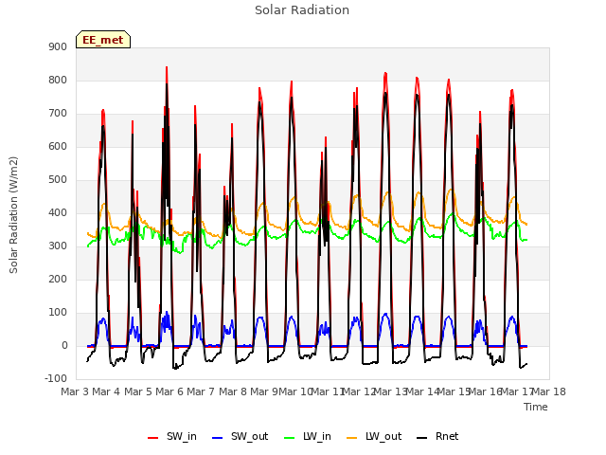Click the Mar 5 x-axis tick label
Viewport: 606px width, 455px height.
138,391
